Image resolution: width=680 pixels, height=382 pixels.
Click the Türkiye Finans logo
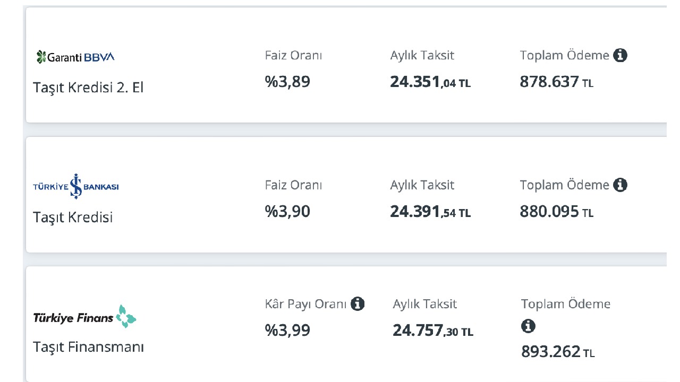pyautogui.click(x=85, y=317)
